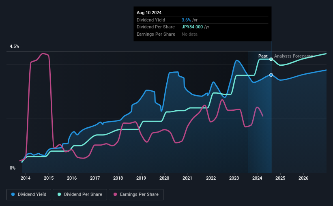Toggle the Dividend Yield legend button
The image size is (333, 206).
click(x=29, y=195)
